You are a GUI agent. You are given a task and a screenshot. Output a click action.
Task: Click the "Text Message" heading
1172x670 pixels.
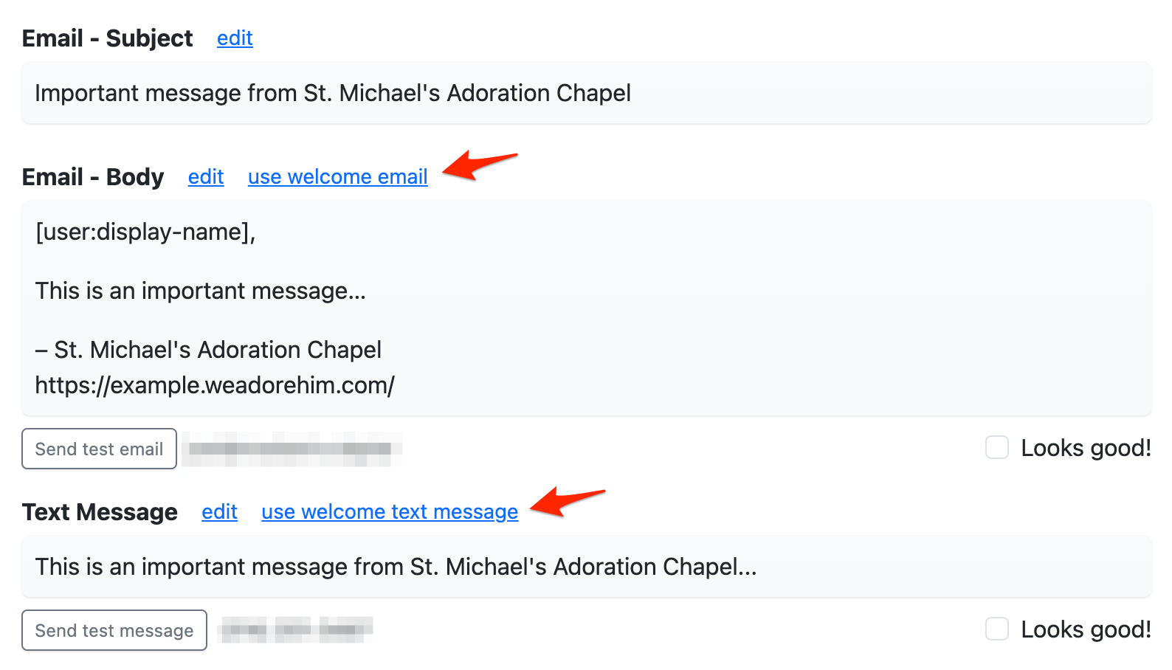100,512
